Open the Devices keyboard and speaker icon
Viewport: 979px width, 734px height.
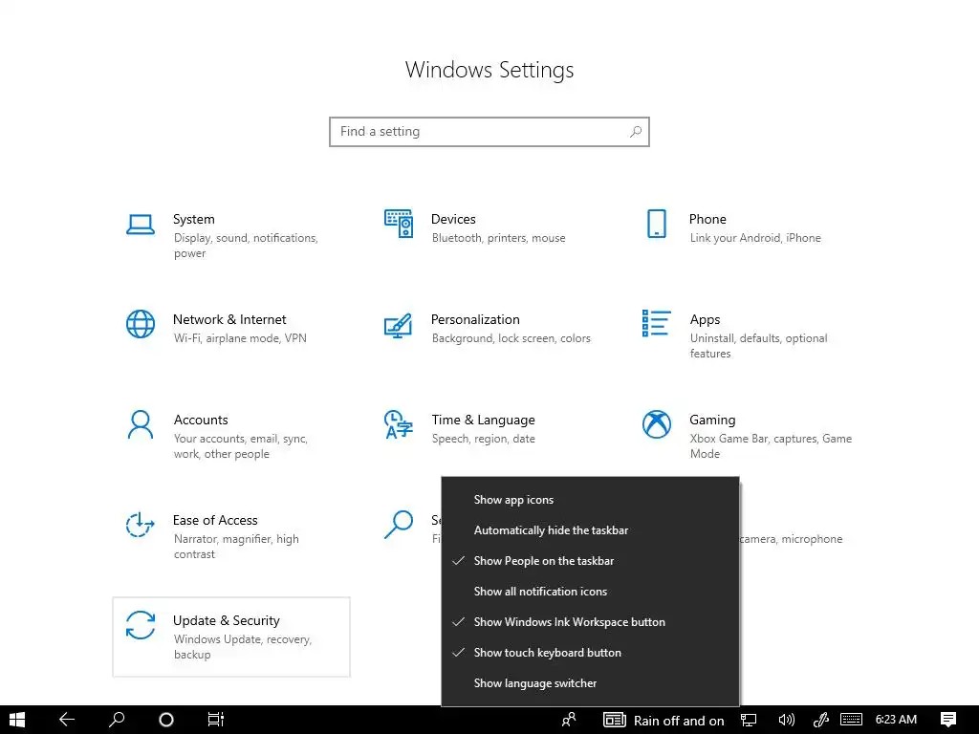399,224
